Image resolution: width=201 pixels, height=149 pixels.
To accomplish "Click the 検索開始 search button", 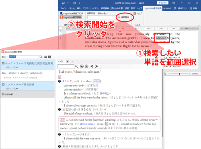I will point(123,17).
